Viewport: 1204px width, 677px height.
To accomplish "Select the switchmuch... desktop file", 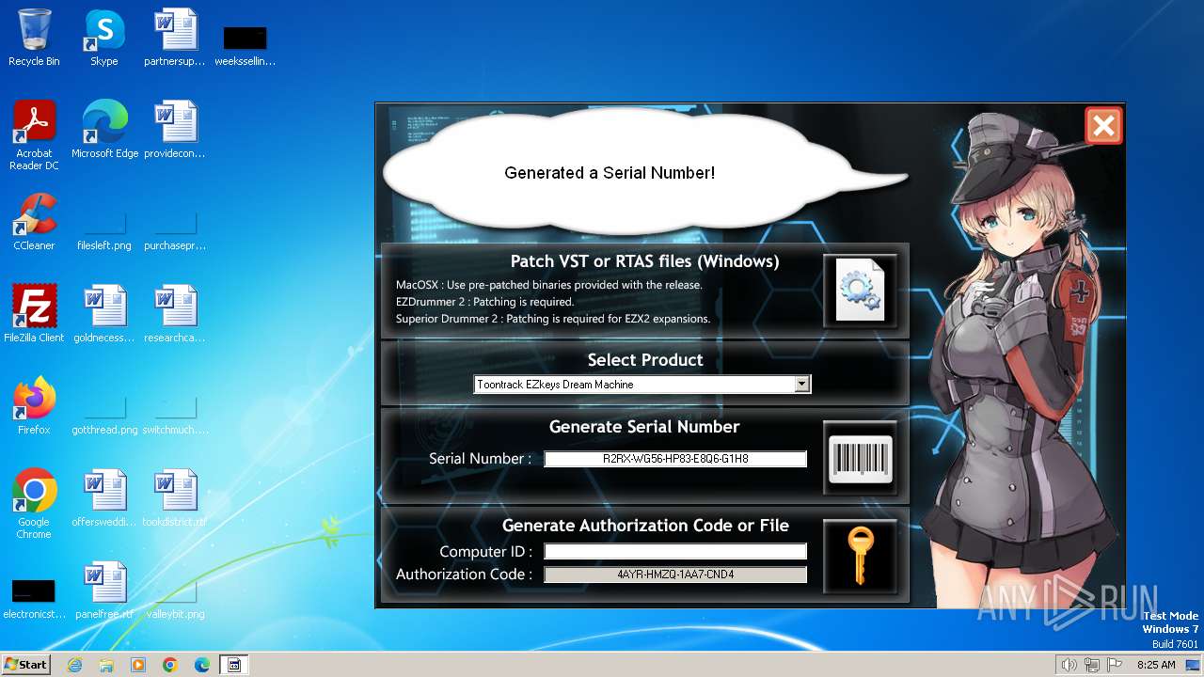I will tap(175, 414).
